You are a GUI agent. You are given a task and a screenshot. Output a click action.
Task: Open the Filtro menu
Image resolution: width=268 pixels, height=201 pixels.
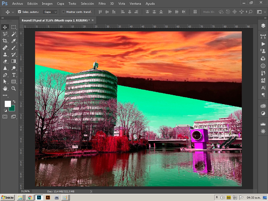coord(102,4)
